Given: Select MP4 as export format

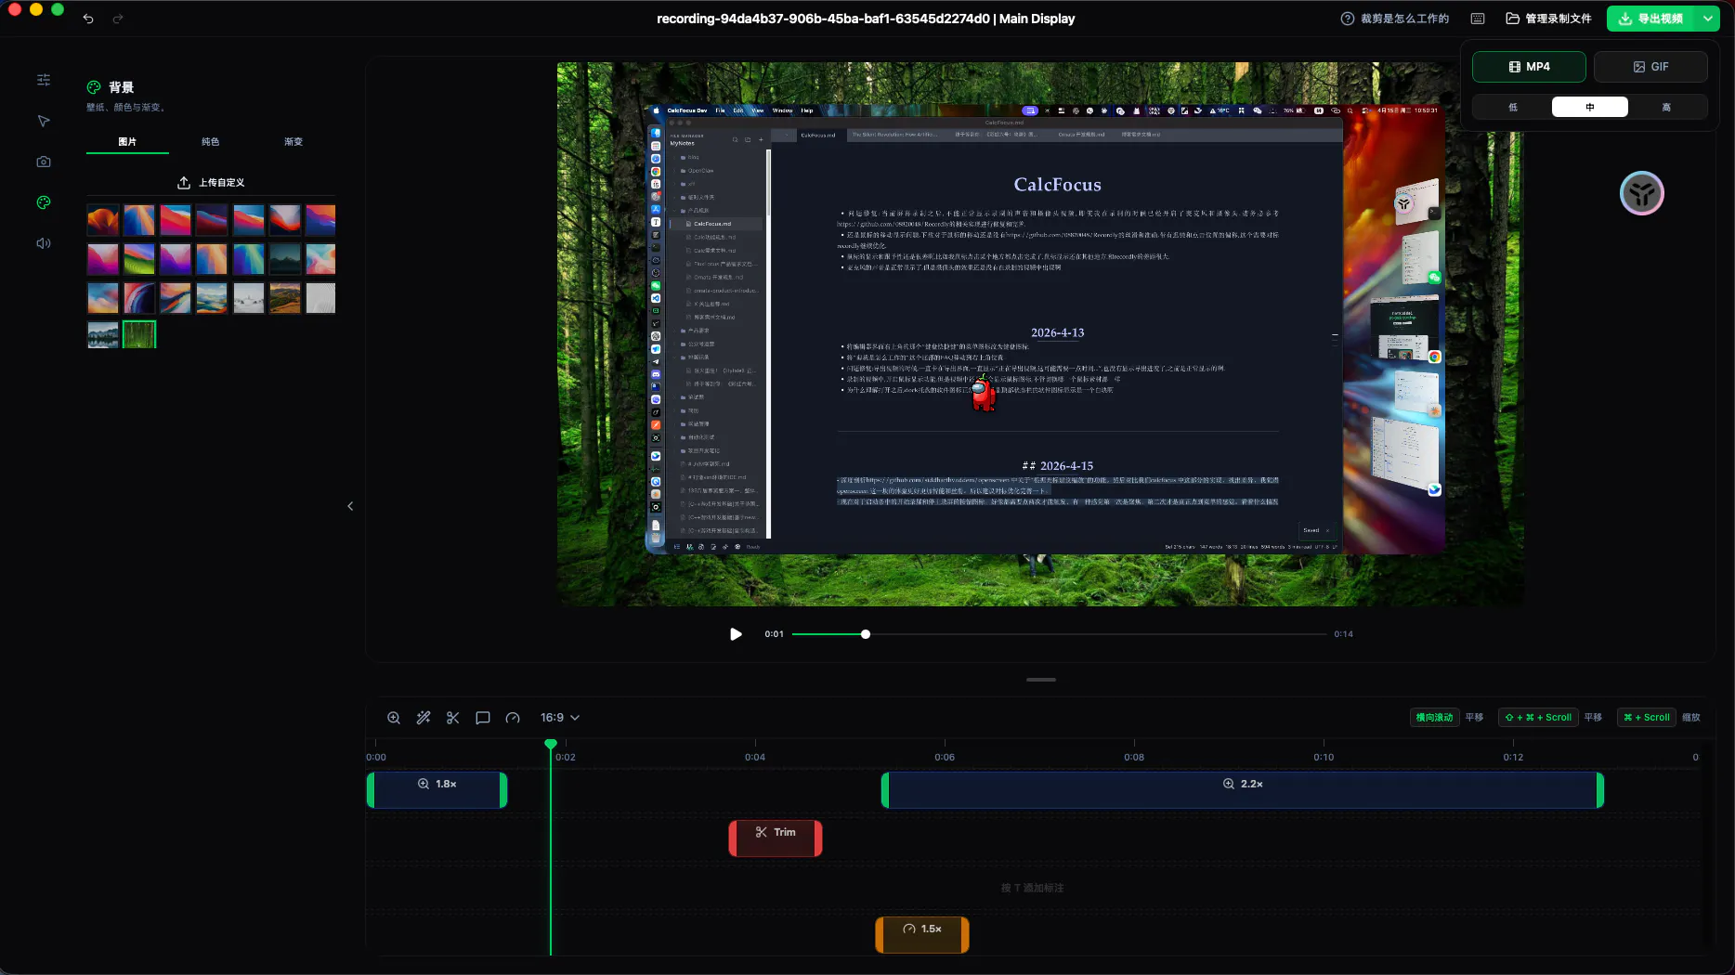Looking at the screenshot, I should point(1529,67).
